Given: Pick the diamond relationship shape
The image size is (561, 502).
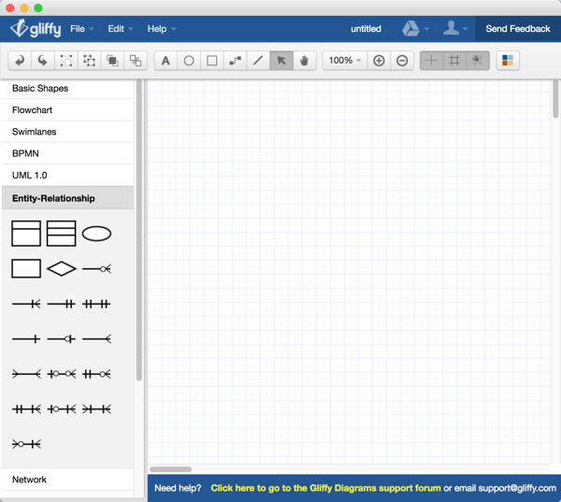Looking at the screenshot, I should 62,269.
